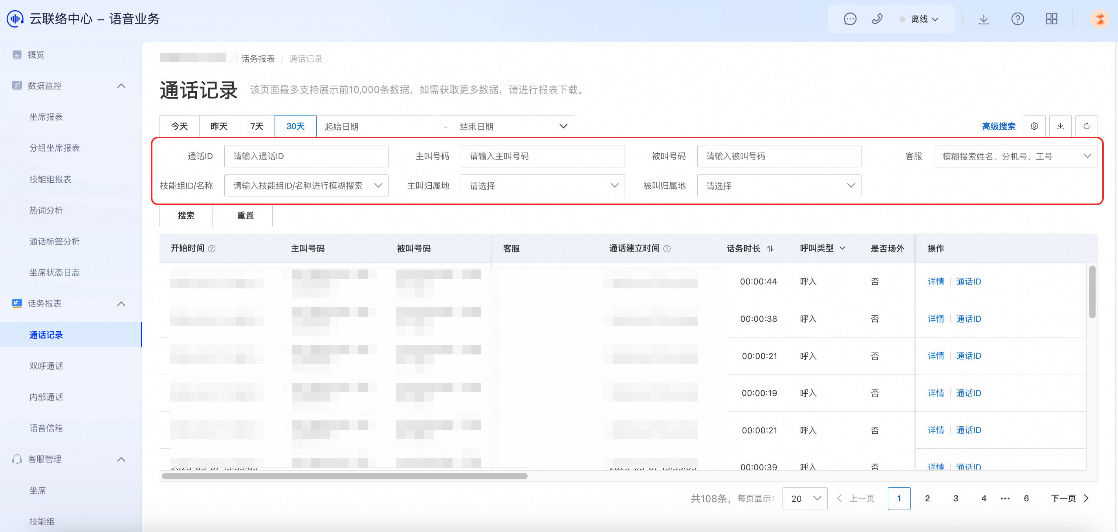Click the 重置 button
1118x532 pixels.
click(246, 216)
